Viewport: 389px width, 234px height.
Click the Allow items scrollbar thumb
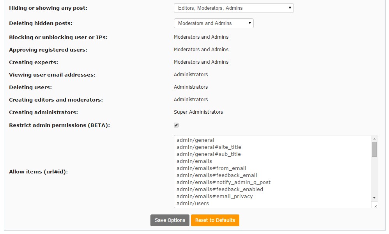click(x=374, y=149)
